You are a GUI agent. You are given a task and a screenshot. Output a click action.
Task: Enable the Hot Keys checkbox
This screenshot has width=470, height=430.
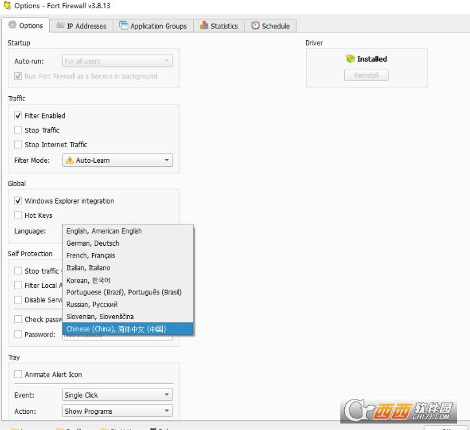tap(18, 215)
